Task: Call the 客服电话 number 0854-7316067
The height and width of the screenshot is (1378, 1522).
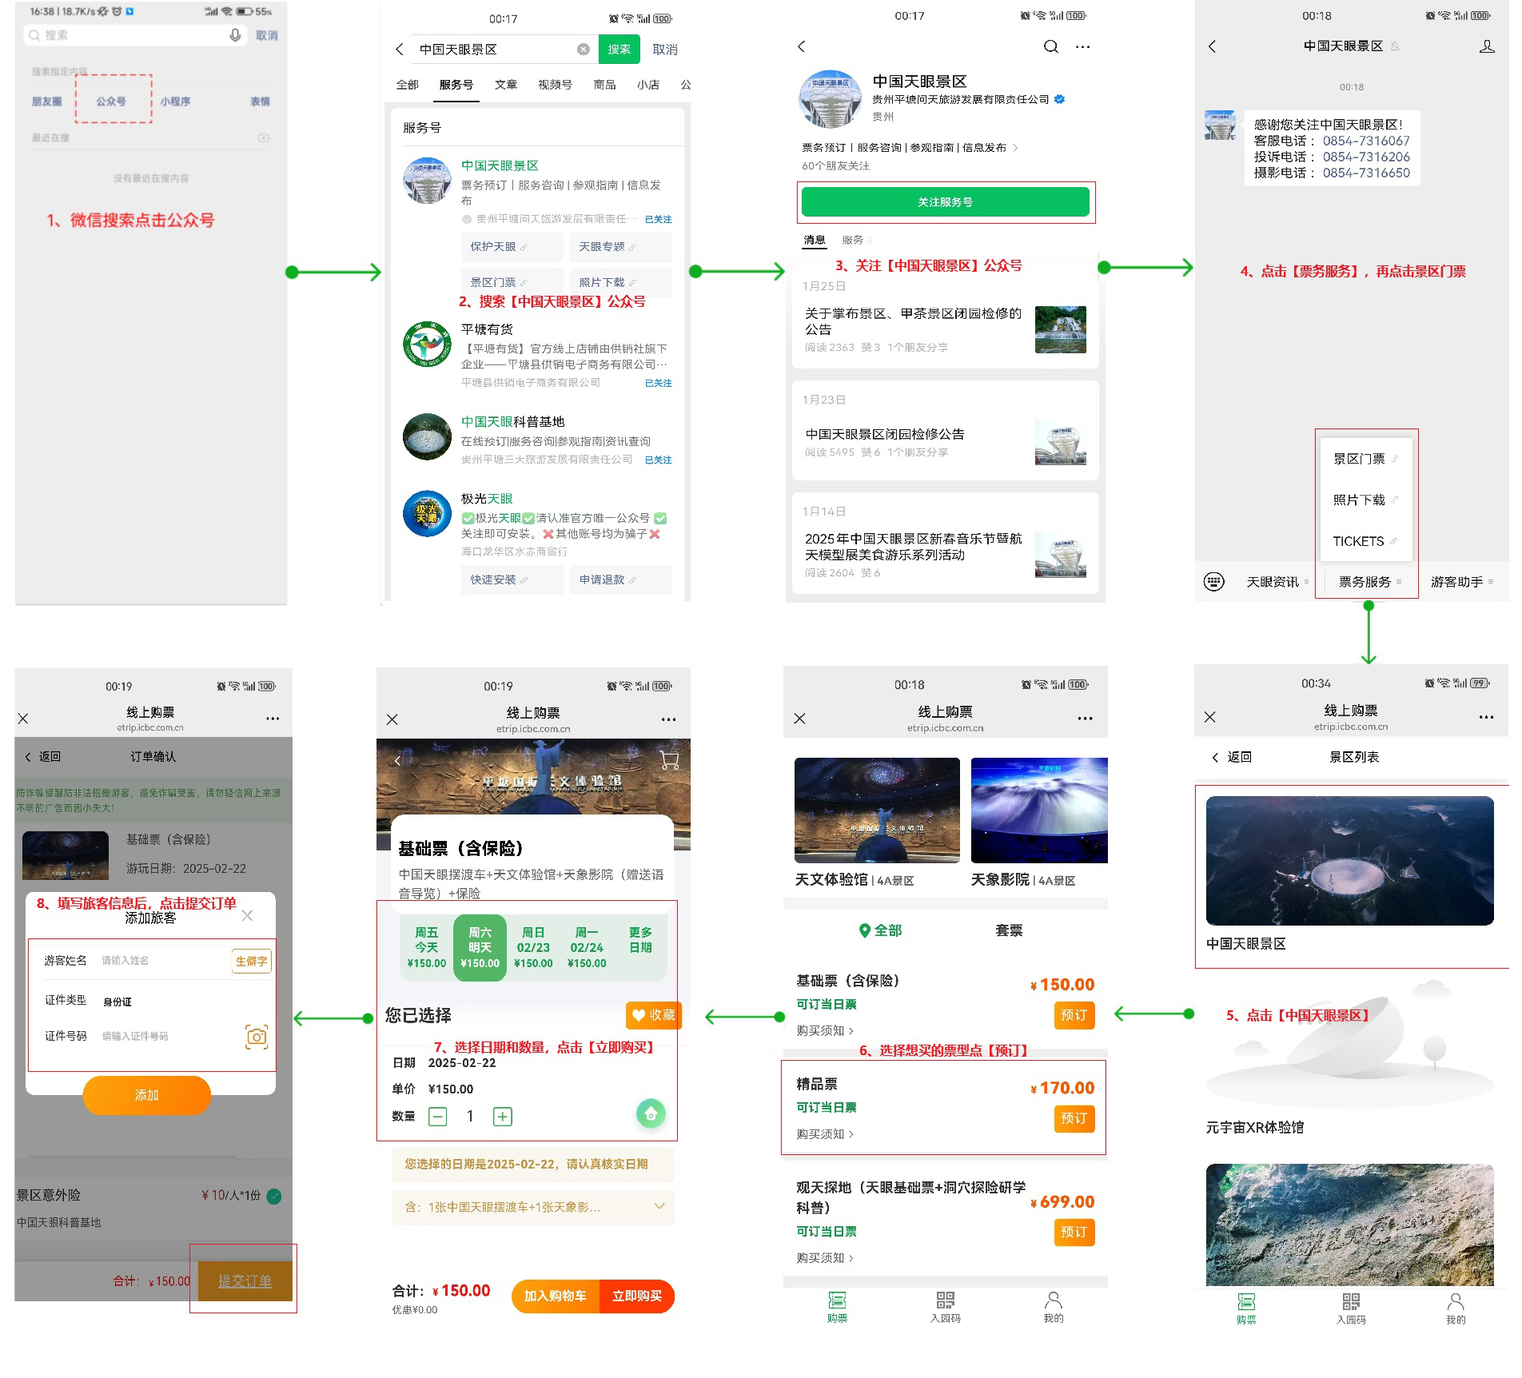Action: (x=1366, y=141)
